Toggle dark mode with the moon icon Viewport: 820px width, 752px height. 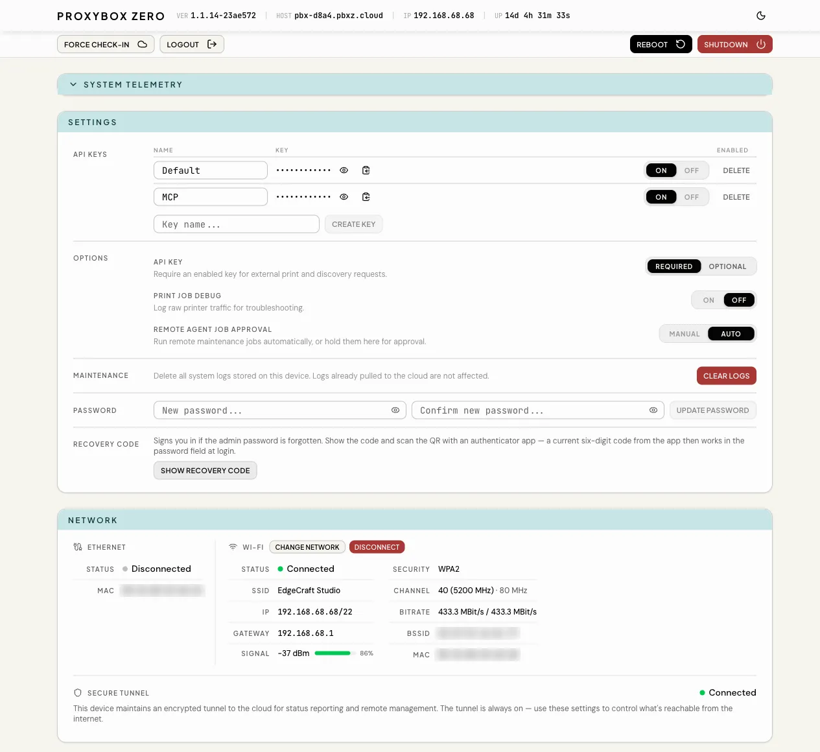point(761,16)
